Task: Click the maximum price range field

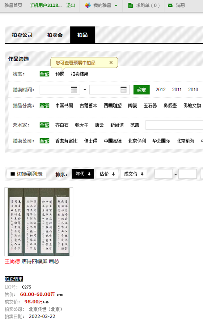Action: [x=187, y=174]
